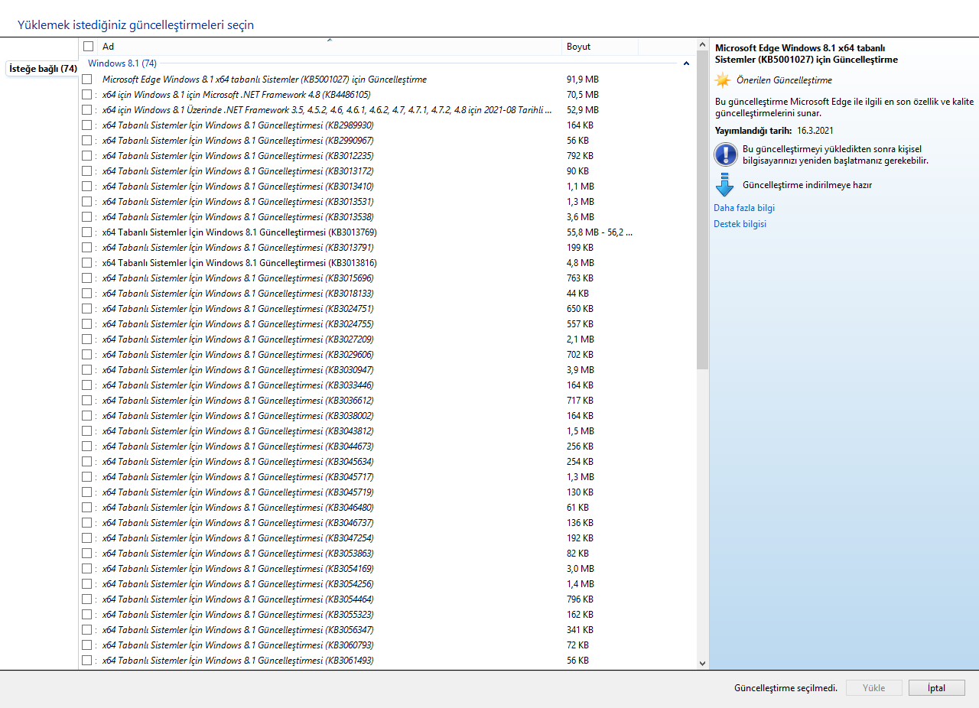979x708 pixels.
Task: Highlight the KB3027209 update entry
Action: tap(238, 339)
